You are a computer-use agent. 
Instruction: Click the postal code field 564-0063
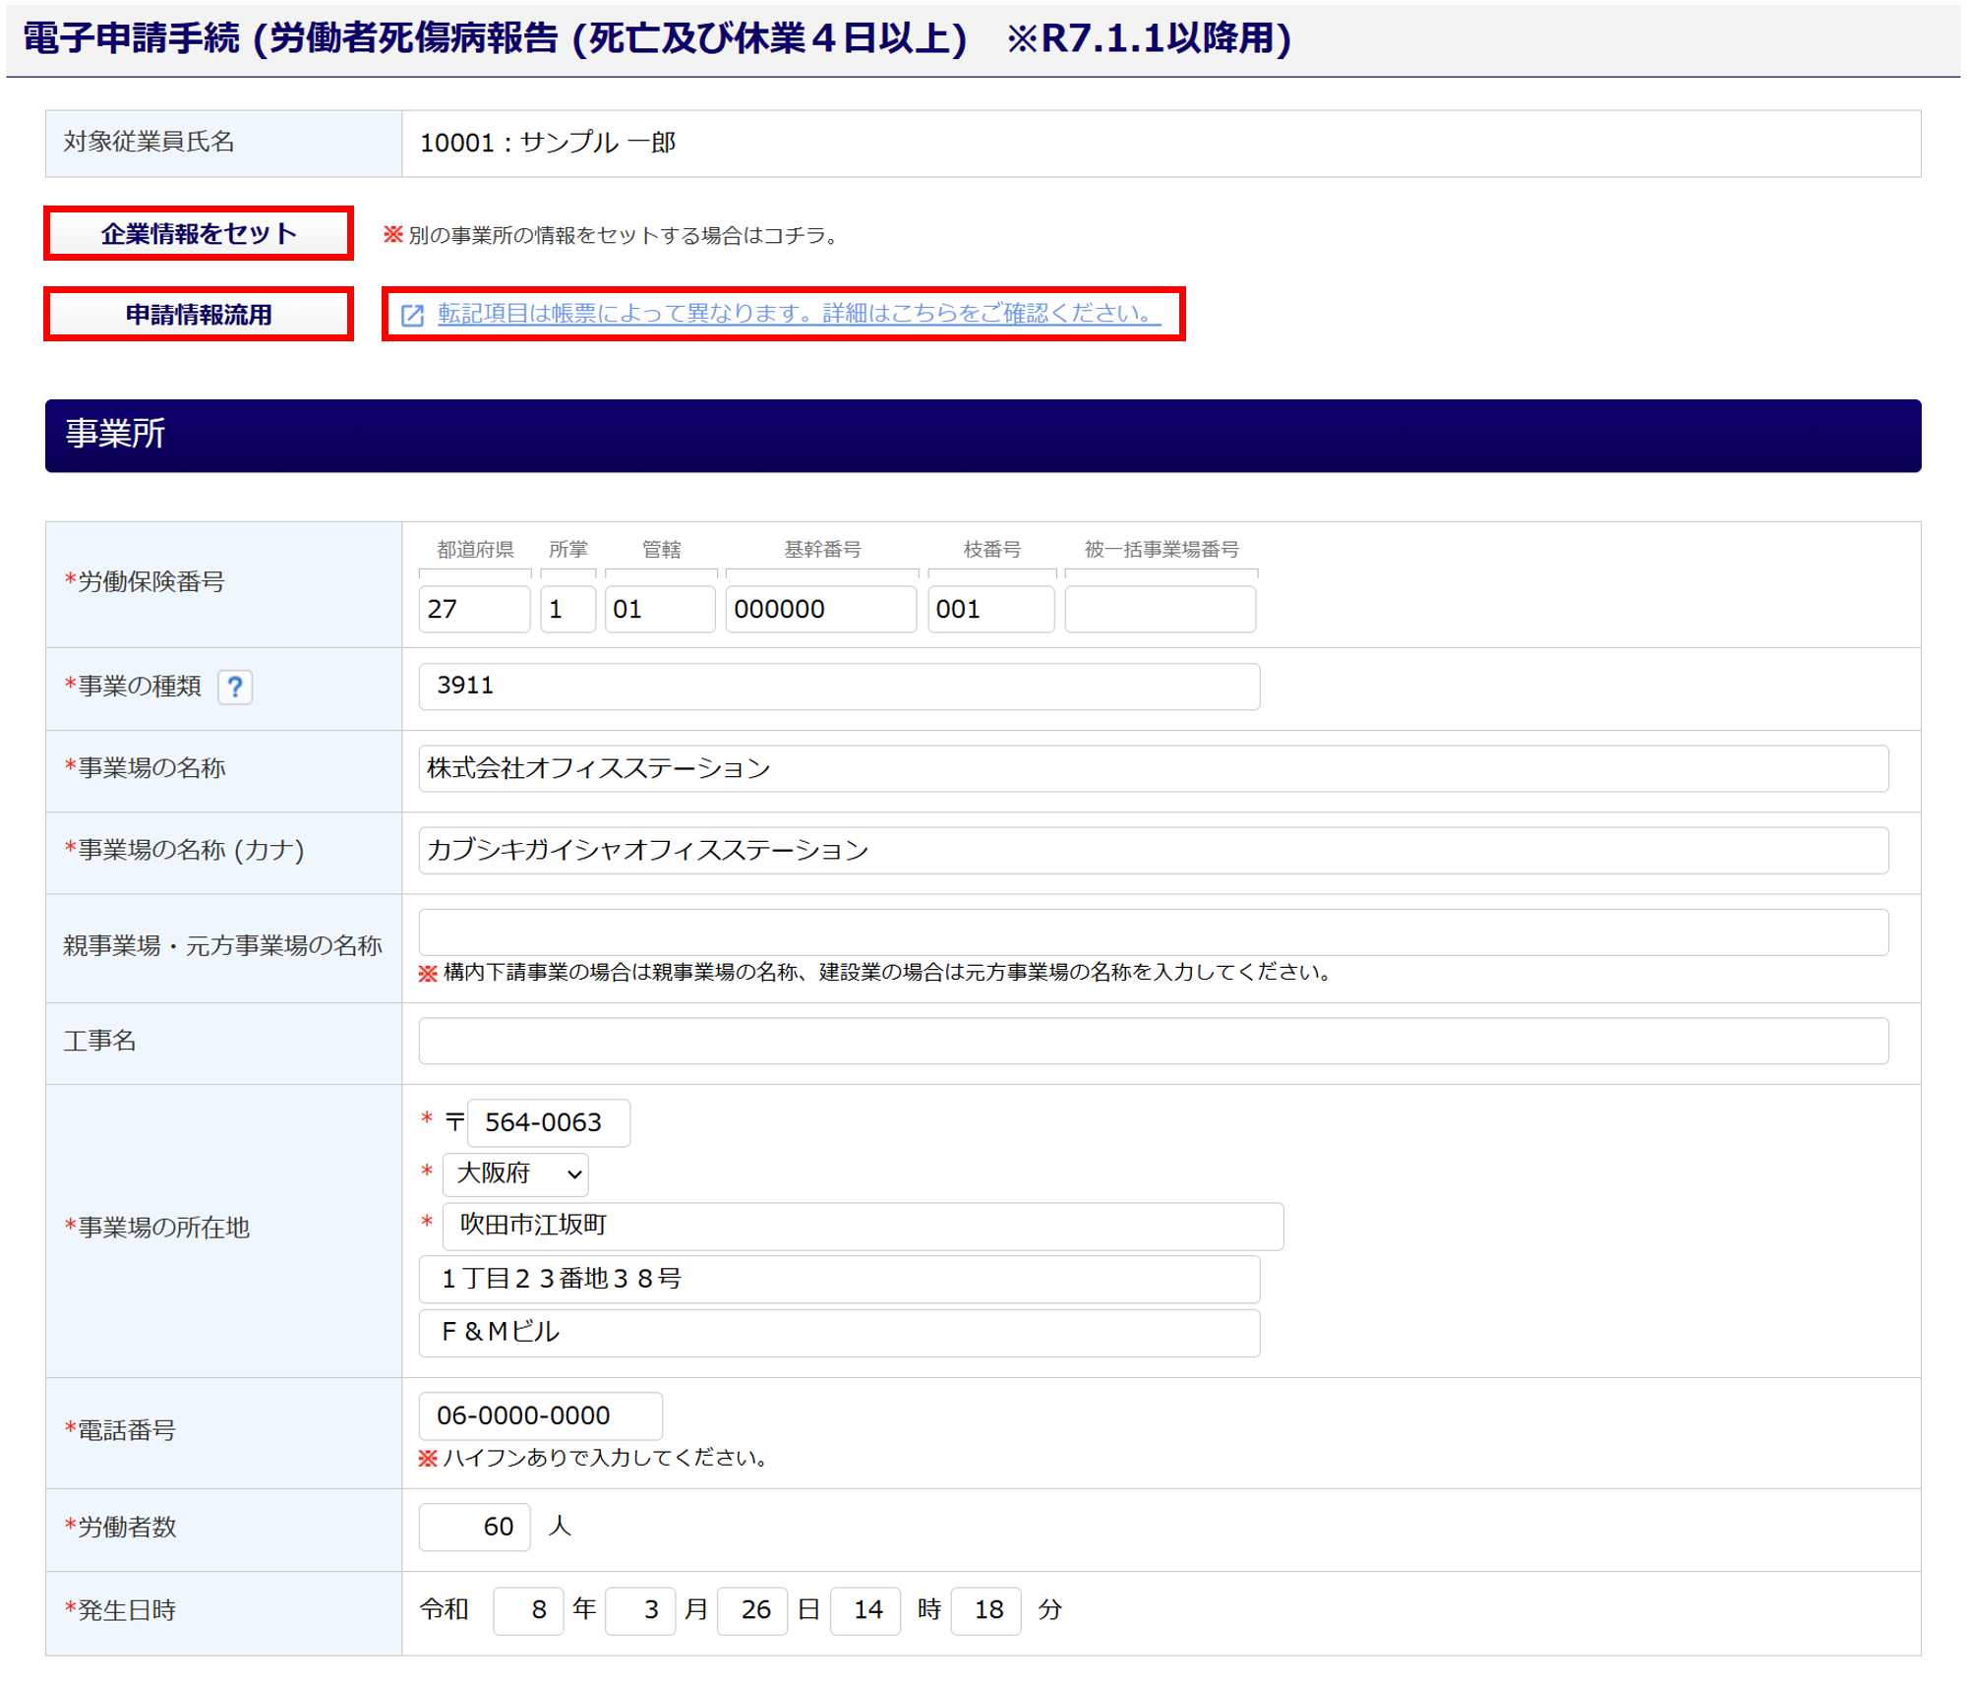coord(548,1122)
